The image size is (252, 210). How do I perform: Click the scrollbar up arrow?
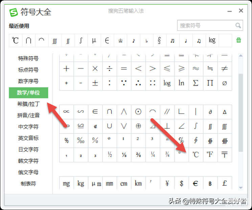point(240,56)
